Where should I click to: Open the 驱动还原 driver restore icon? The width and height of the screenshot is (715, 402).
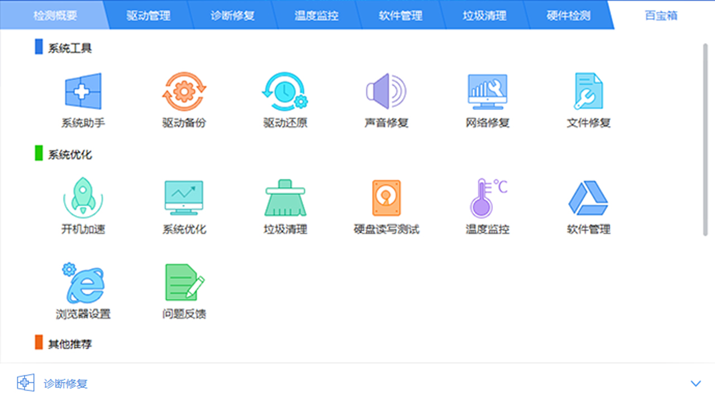click(x=285, y=92)
